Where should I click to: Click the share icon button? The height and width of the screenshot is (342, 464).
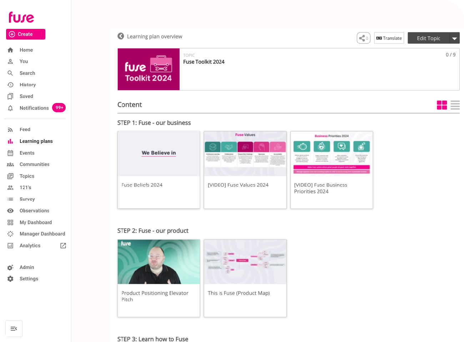[x=363, y=38]
